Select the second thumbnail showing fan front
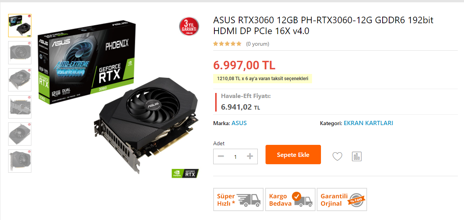Screen dimensions: 464x220 coord(20,53)
